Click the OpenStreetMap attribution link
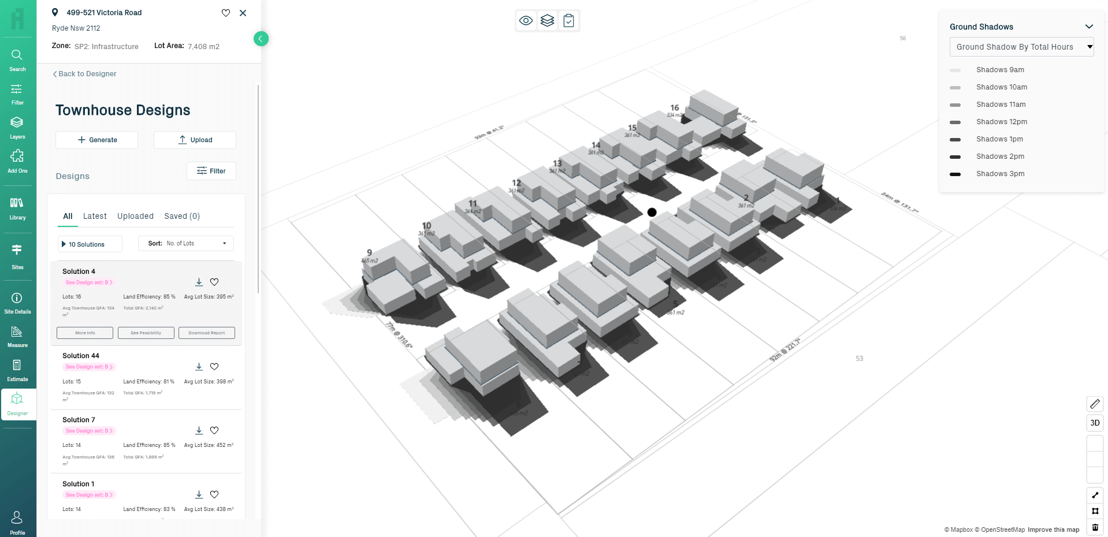This screenshot has height=537, width=1108. pos(1000,529)
